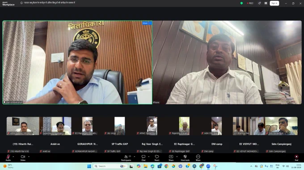End the meeting with the red End button
Viewport: 304px width, 170px height.
(x=296, y=158)
